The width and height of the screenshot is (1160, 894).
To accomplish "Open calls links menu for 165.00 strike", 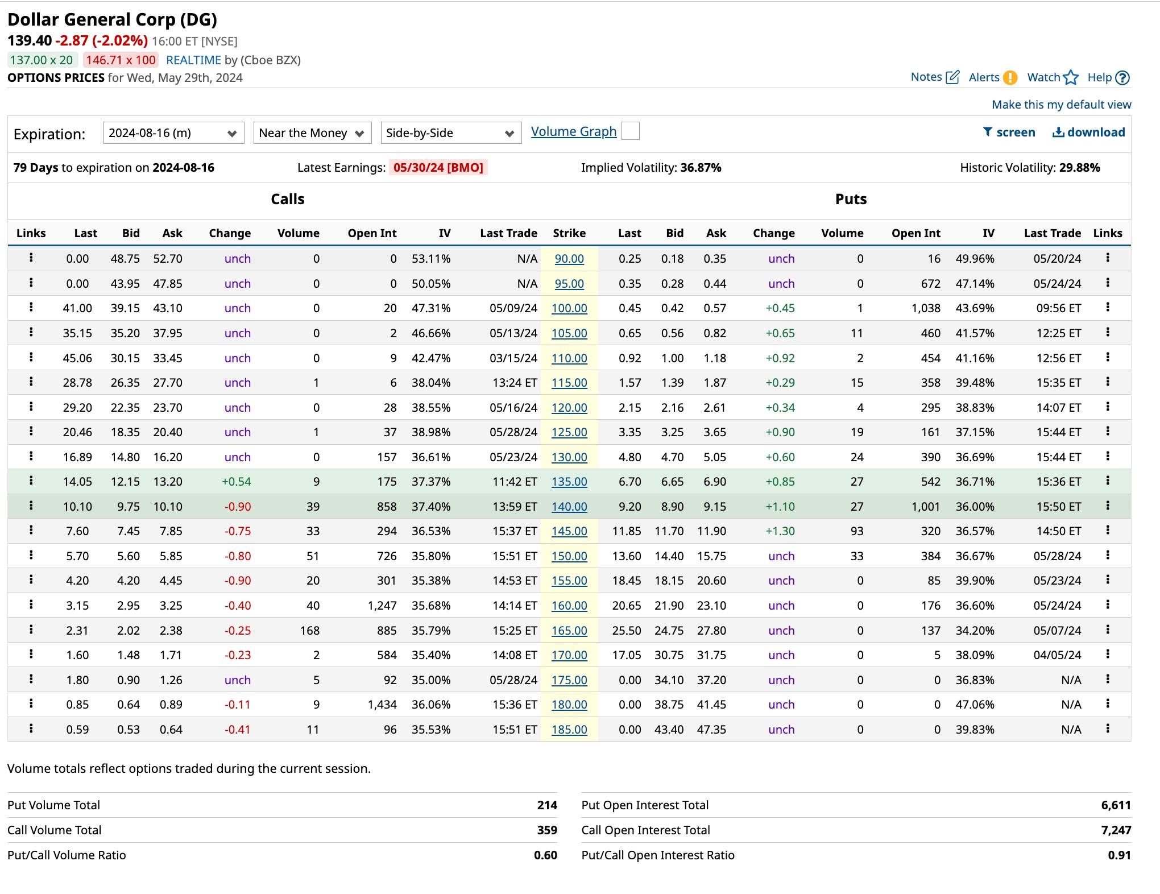I will tap(31, 630).
